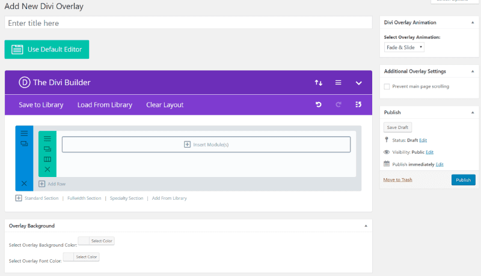Edit Publish immediately schedule link
481x276 pixels.
440,164
